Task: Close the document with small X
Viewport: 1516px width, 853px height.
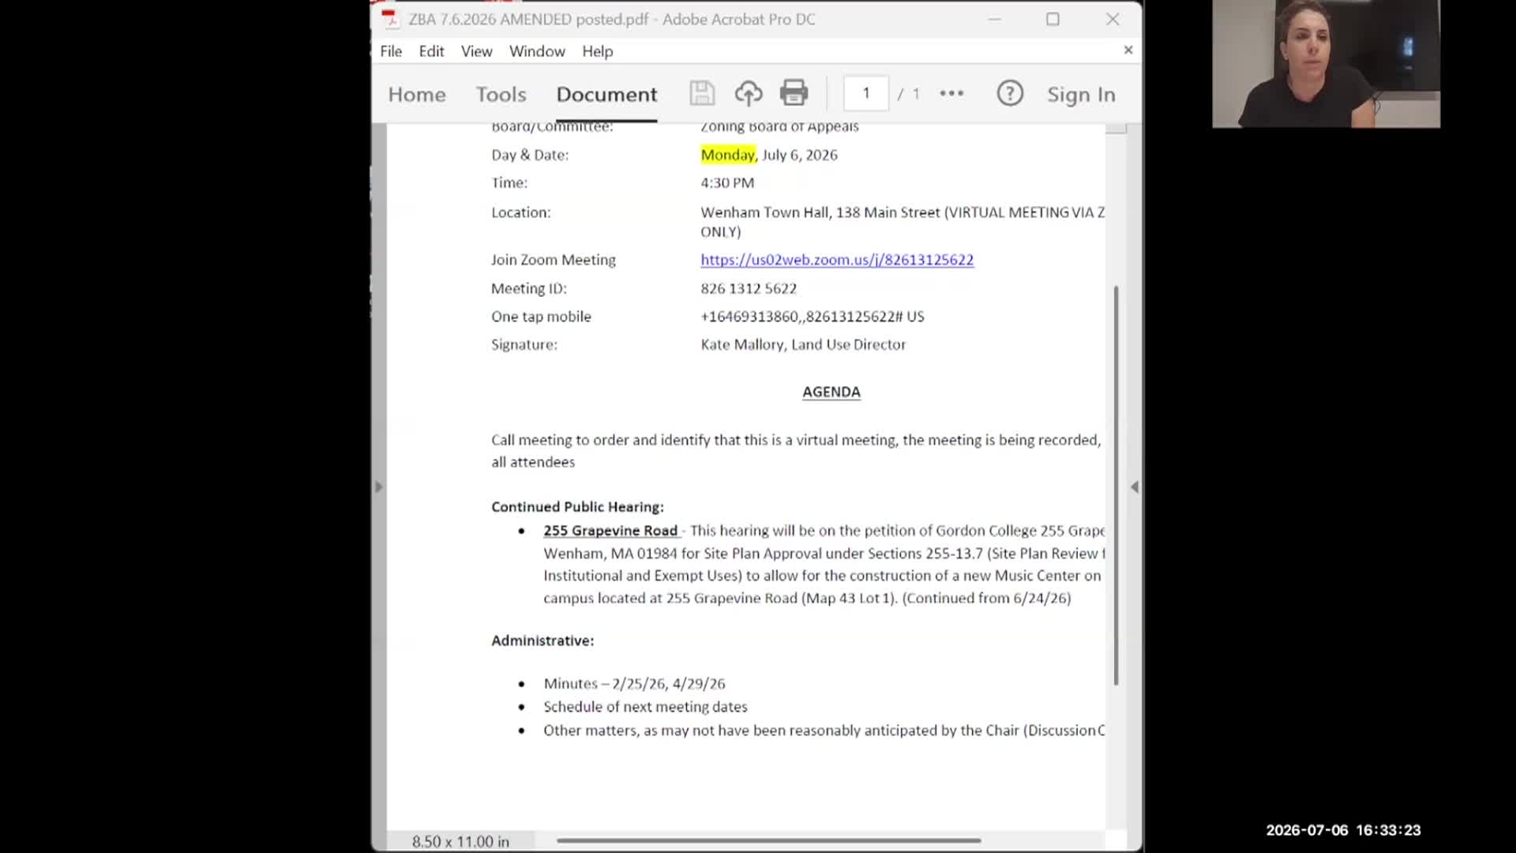Action: pos(1128,50)
